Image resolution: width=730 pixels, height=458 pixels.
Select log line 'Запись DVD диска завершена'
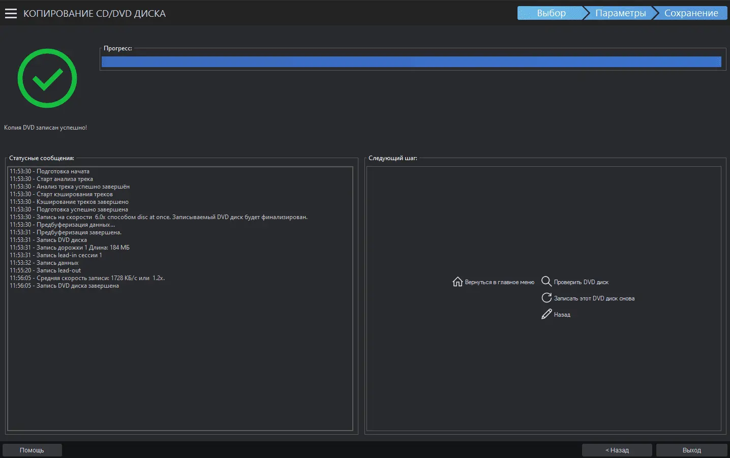coord(77,286)
